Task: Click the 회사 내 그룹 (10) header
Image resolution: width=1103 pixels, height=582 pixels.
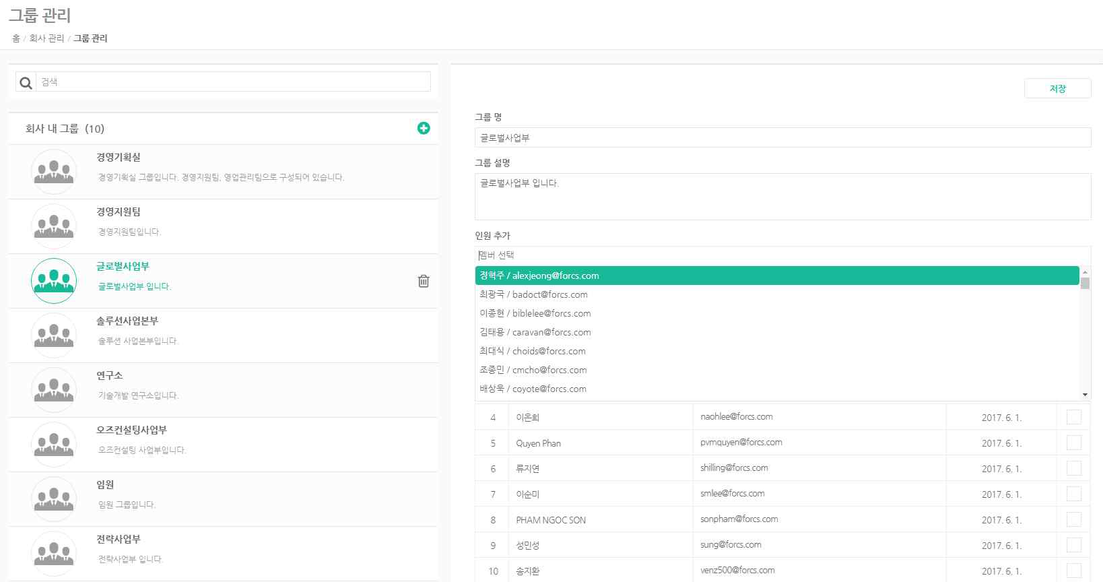Action: point(65,129)
